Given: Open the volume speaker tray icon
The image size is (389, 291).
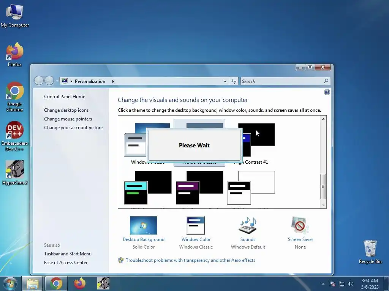Looking at the screenshot, I should [351, 284].
